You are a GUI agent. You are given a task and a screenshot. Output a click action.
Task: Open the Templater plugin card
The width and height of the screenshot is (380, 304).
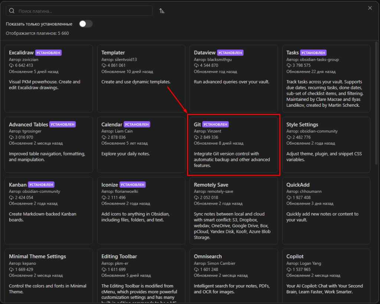(x=141, y=79)
